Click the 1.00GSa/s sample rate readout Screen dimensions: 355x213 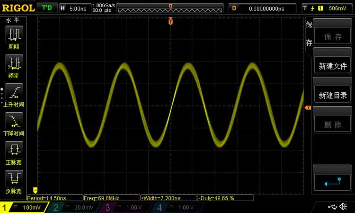pyautogui.click(x=104, y=5)
